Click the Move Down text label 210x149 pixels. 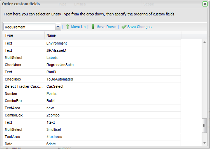tap(106, 27)
